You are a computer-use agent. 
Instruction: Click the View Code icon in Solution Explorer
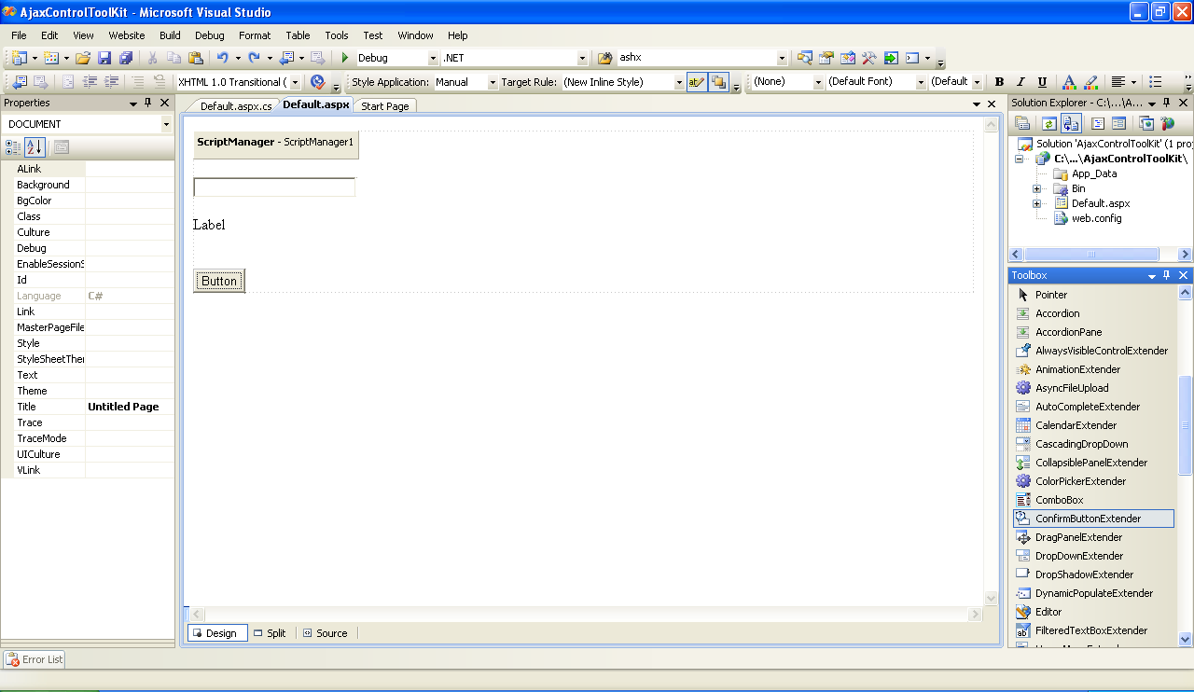pyautogui.click(x=1098, y=123)
